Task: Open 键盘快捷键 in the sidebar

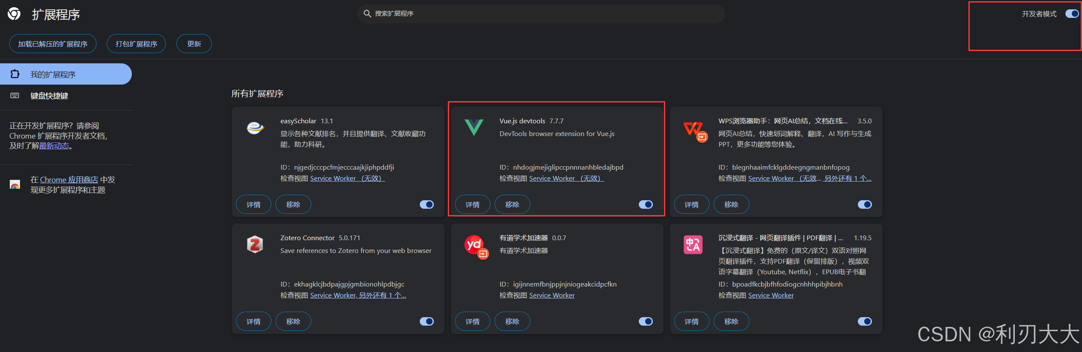Action: (66, 96)
